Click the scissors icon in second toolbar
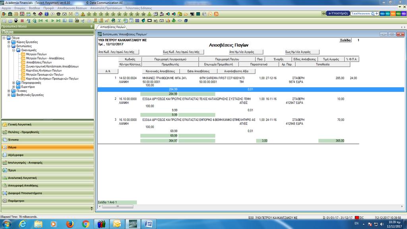 [x=83, y=21]
